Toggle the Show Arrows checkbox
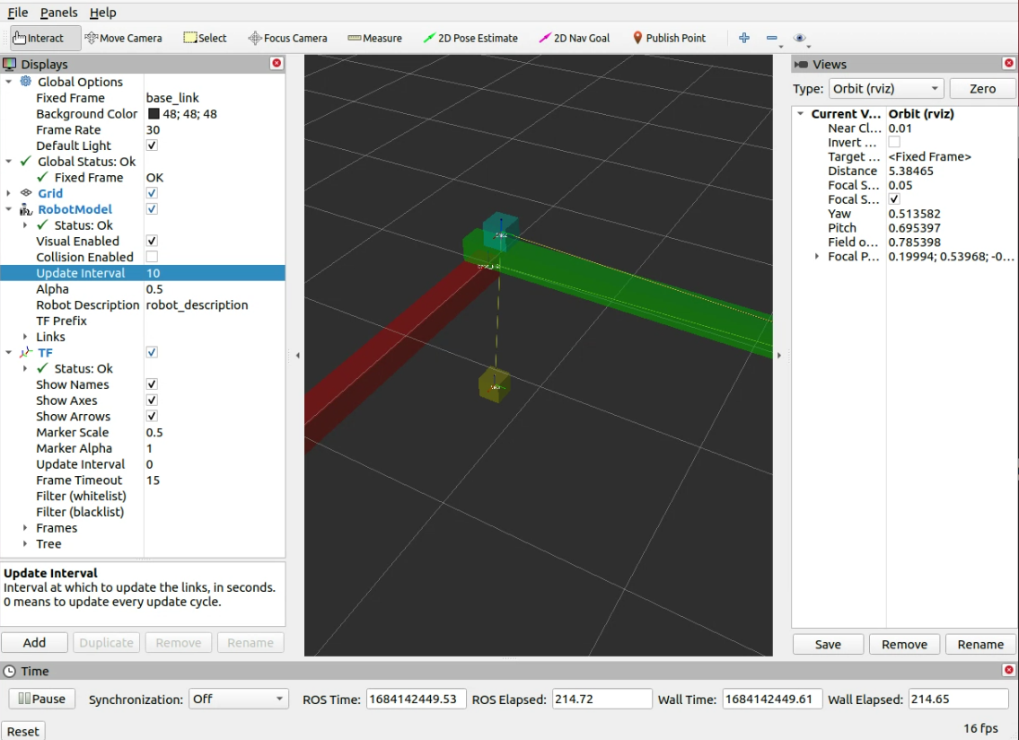The width and height of the screenshot is (1019, 740). coord(152,416)
